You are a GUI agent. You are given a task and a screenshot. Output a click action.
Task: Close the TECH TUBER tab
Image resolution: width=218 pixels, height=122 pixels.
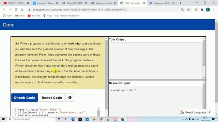coord(28,3)
